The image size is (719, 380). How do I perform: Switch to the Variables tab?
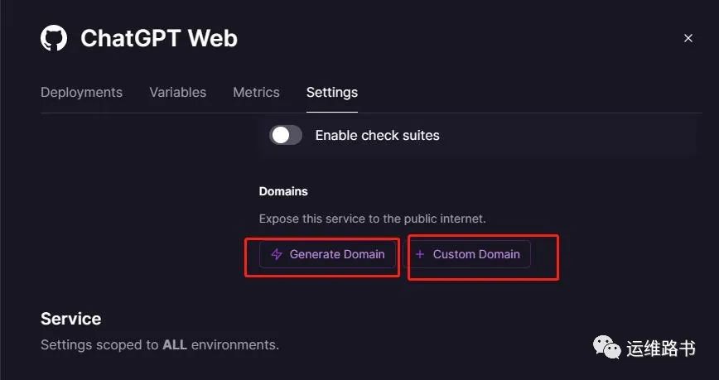[177, 92]
